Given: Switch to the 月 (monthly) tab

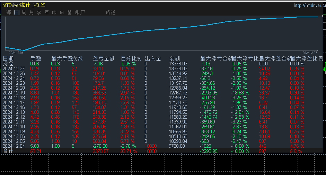Looking at the screenshot, I should pos(32,12).
